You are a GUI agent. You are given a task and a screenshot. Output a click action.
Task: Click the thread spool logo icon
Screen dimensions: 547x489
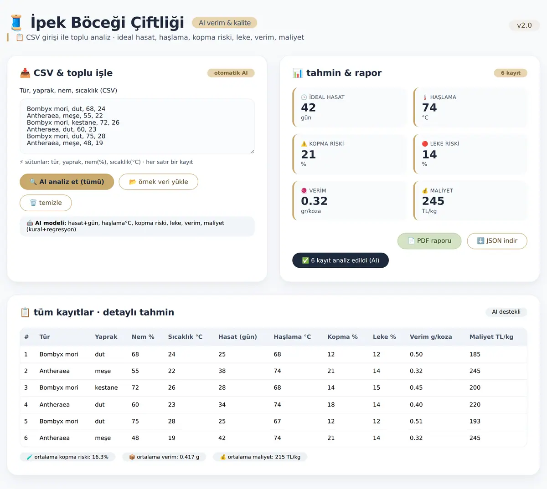point(16,22)
